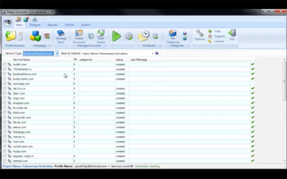The height and width of the screenshot is (179, 287).
Task: Click the upper small page icon beside Profile folder
Action: click(x=21, y=34)
